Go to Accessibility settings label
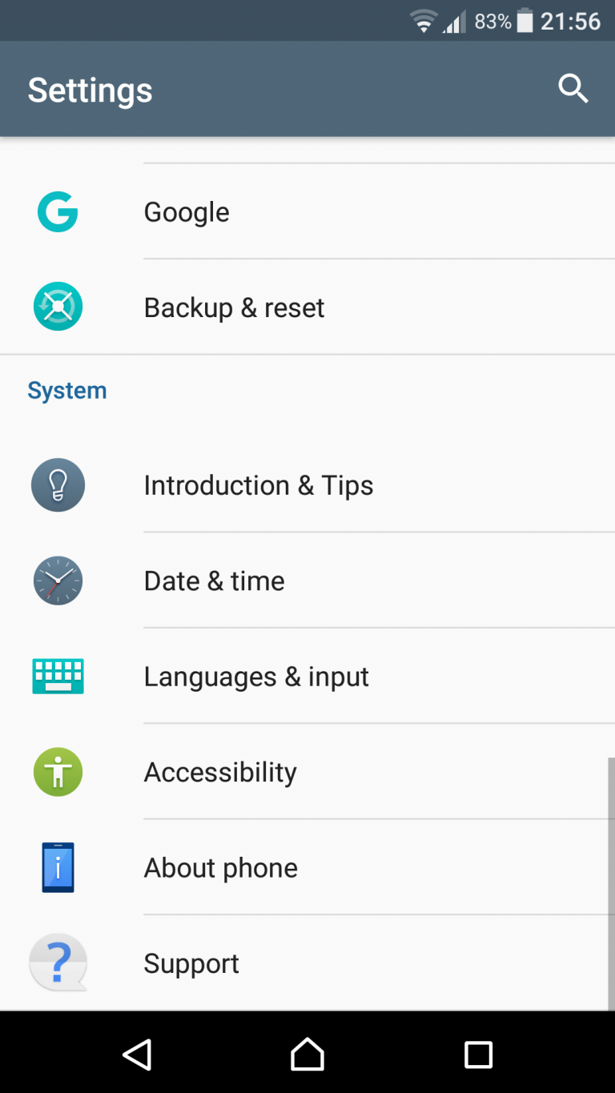 (220, 772)
